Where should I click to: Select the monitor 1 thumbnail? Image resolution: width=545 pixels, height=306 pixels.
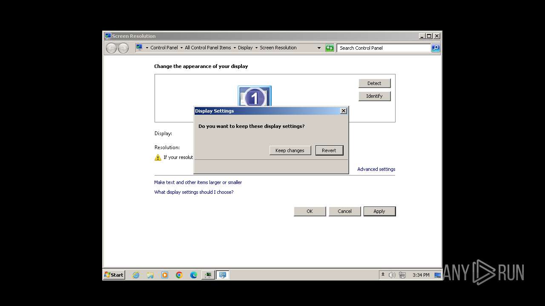255,96
